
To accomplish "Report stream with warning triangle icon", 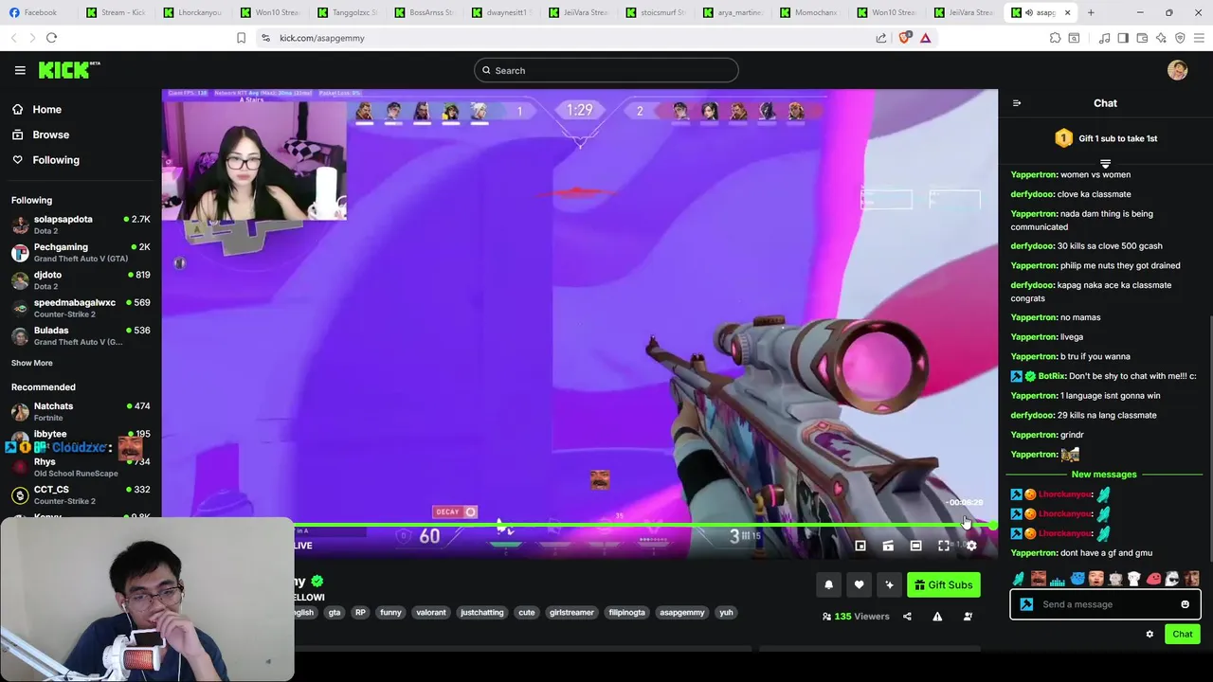I will 937,617.
